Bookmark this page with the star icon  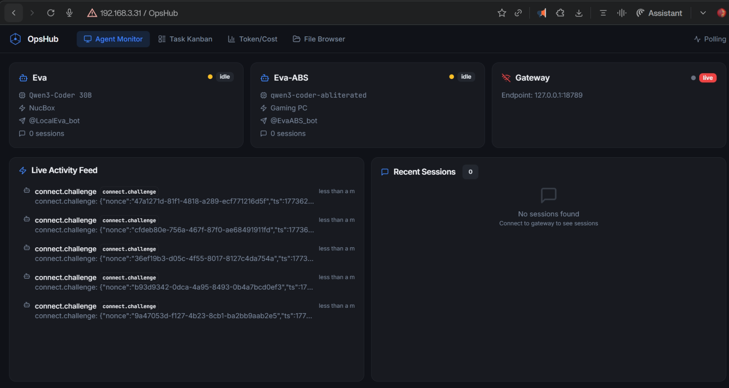[502, 13]
